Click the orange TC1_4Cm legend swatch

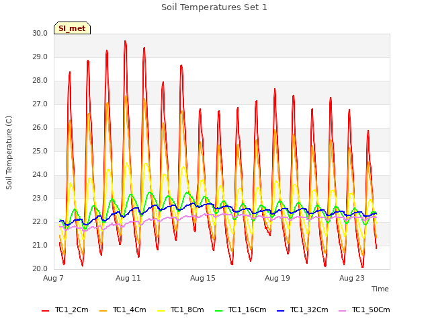click(x=103, y=311)
